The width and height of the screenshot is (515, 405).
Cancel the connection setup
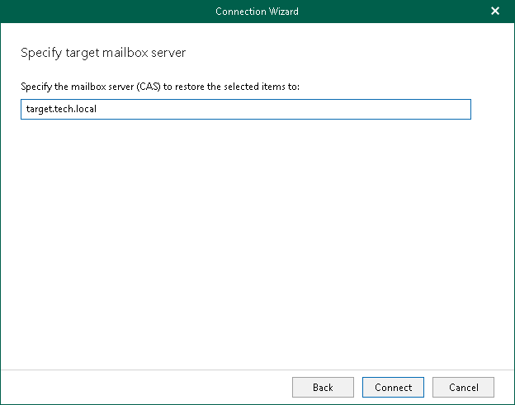pyautogui.click(x=463, y=387)
